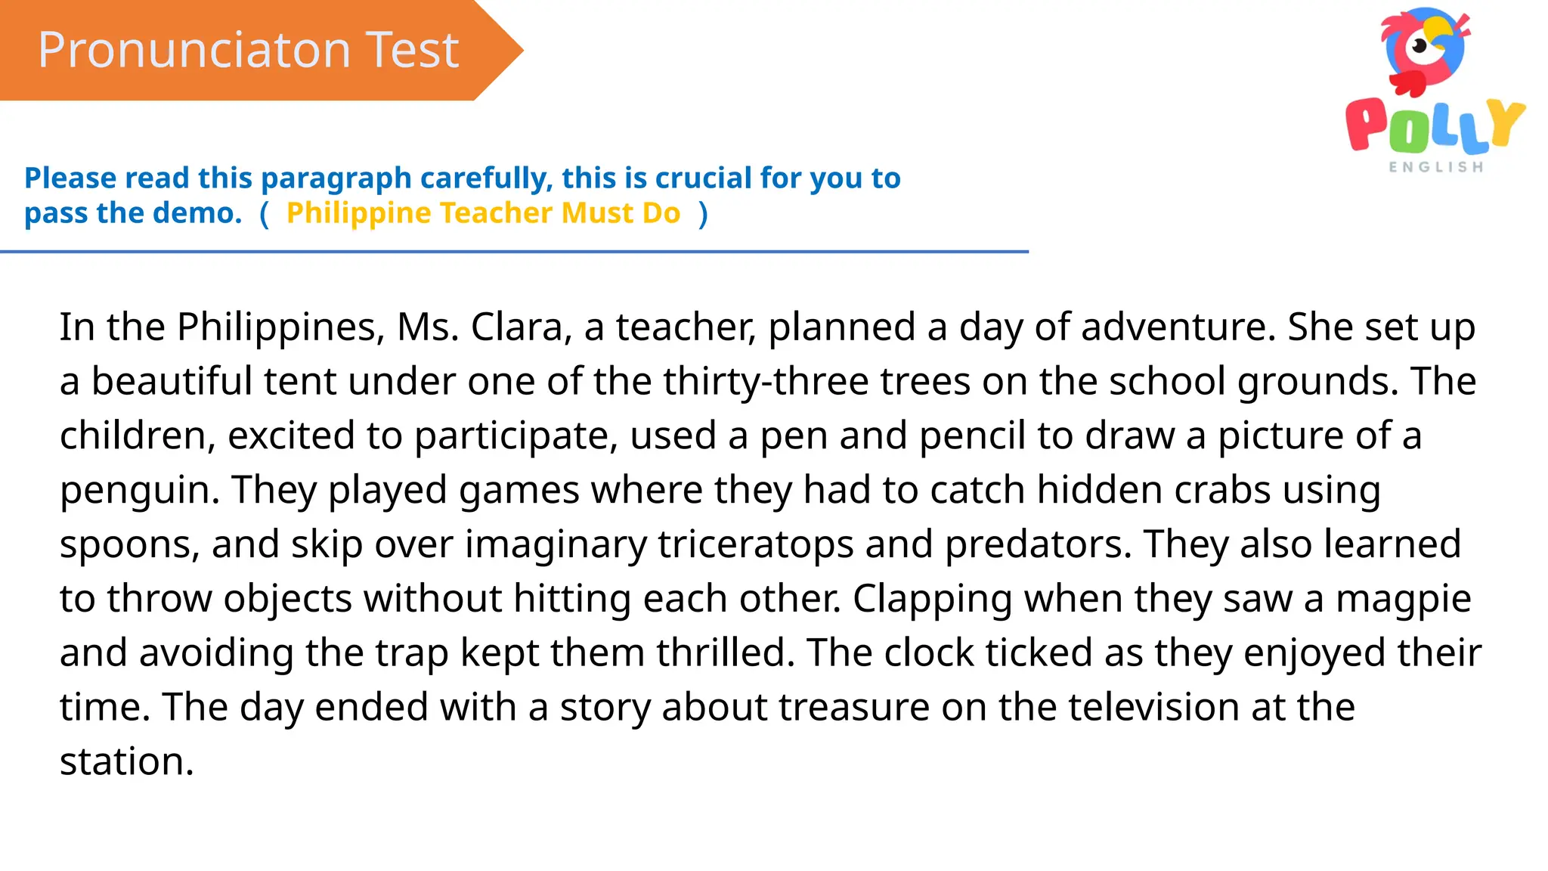Screen dimensions: 1548x871
Task: Click the Polly parrot mascot icon
Action: click(1426, 51)
